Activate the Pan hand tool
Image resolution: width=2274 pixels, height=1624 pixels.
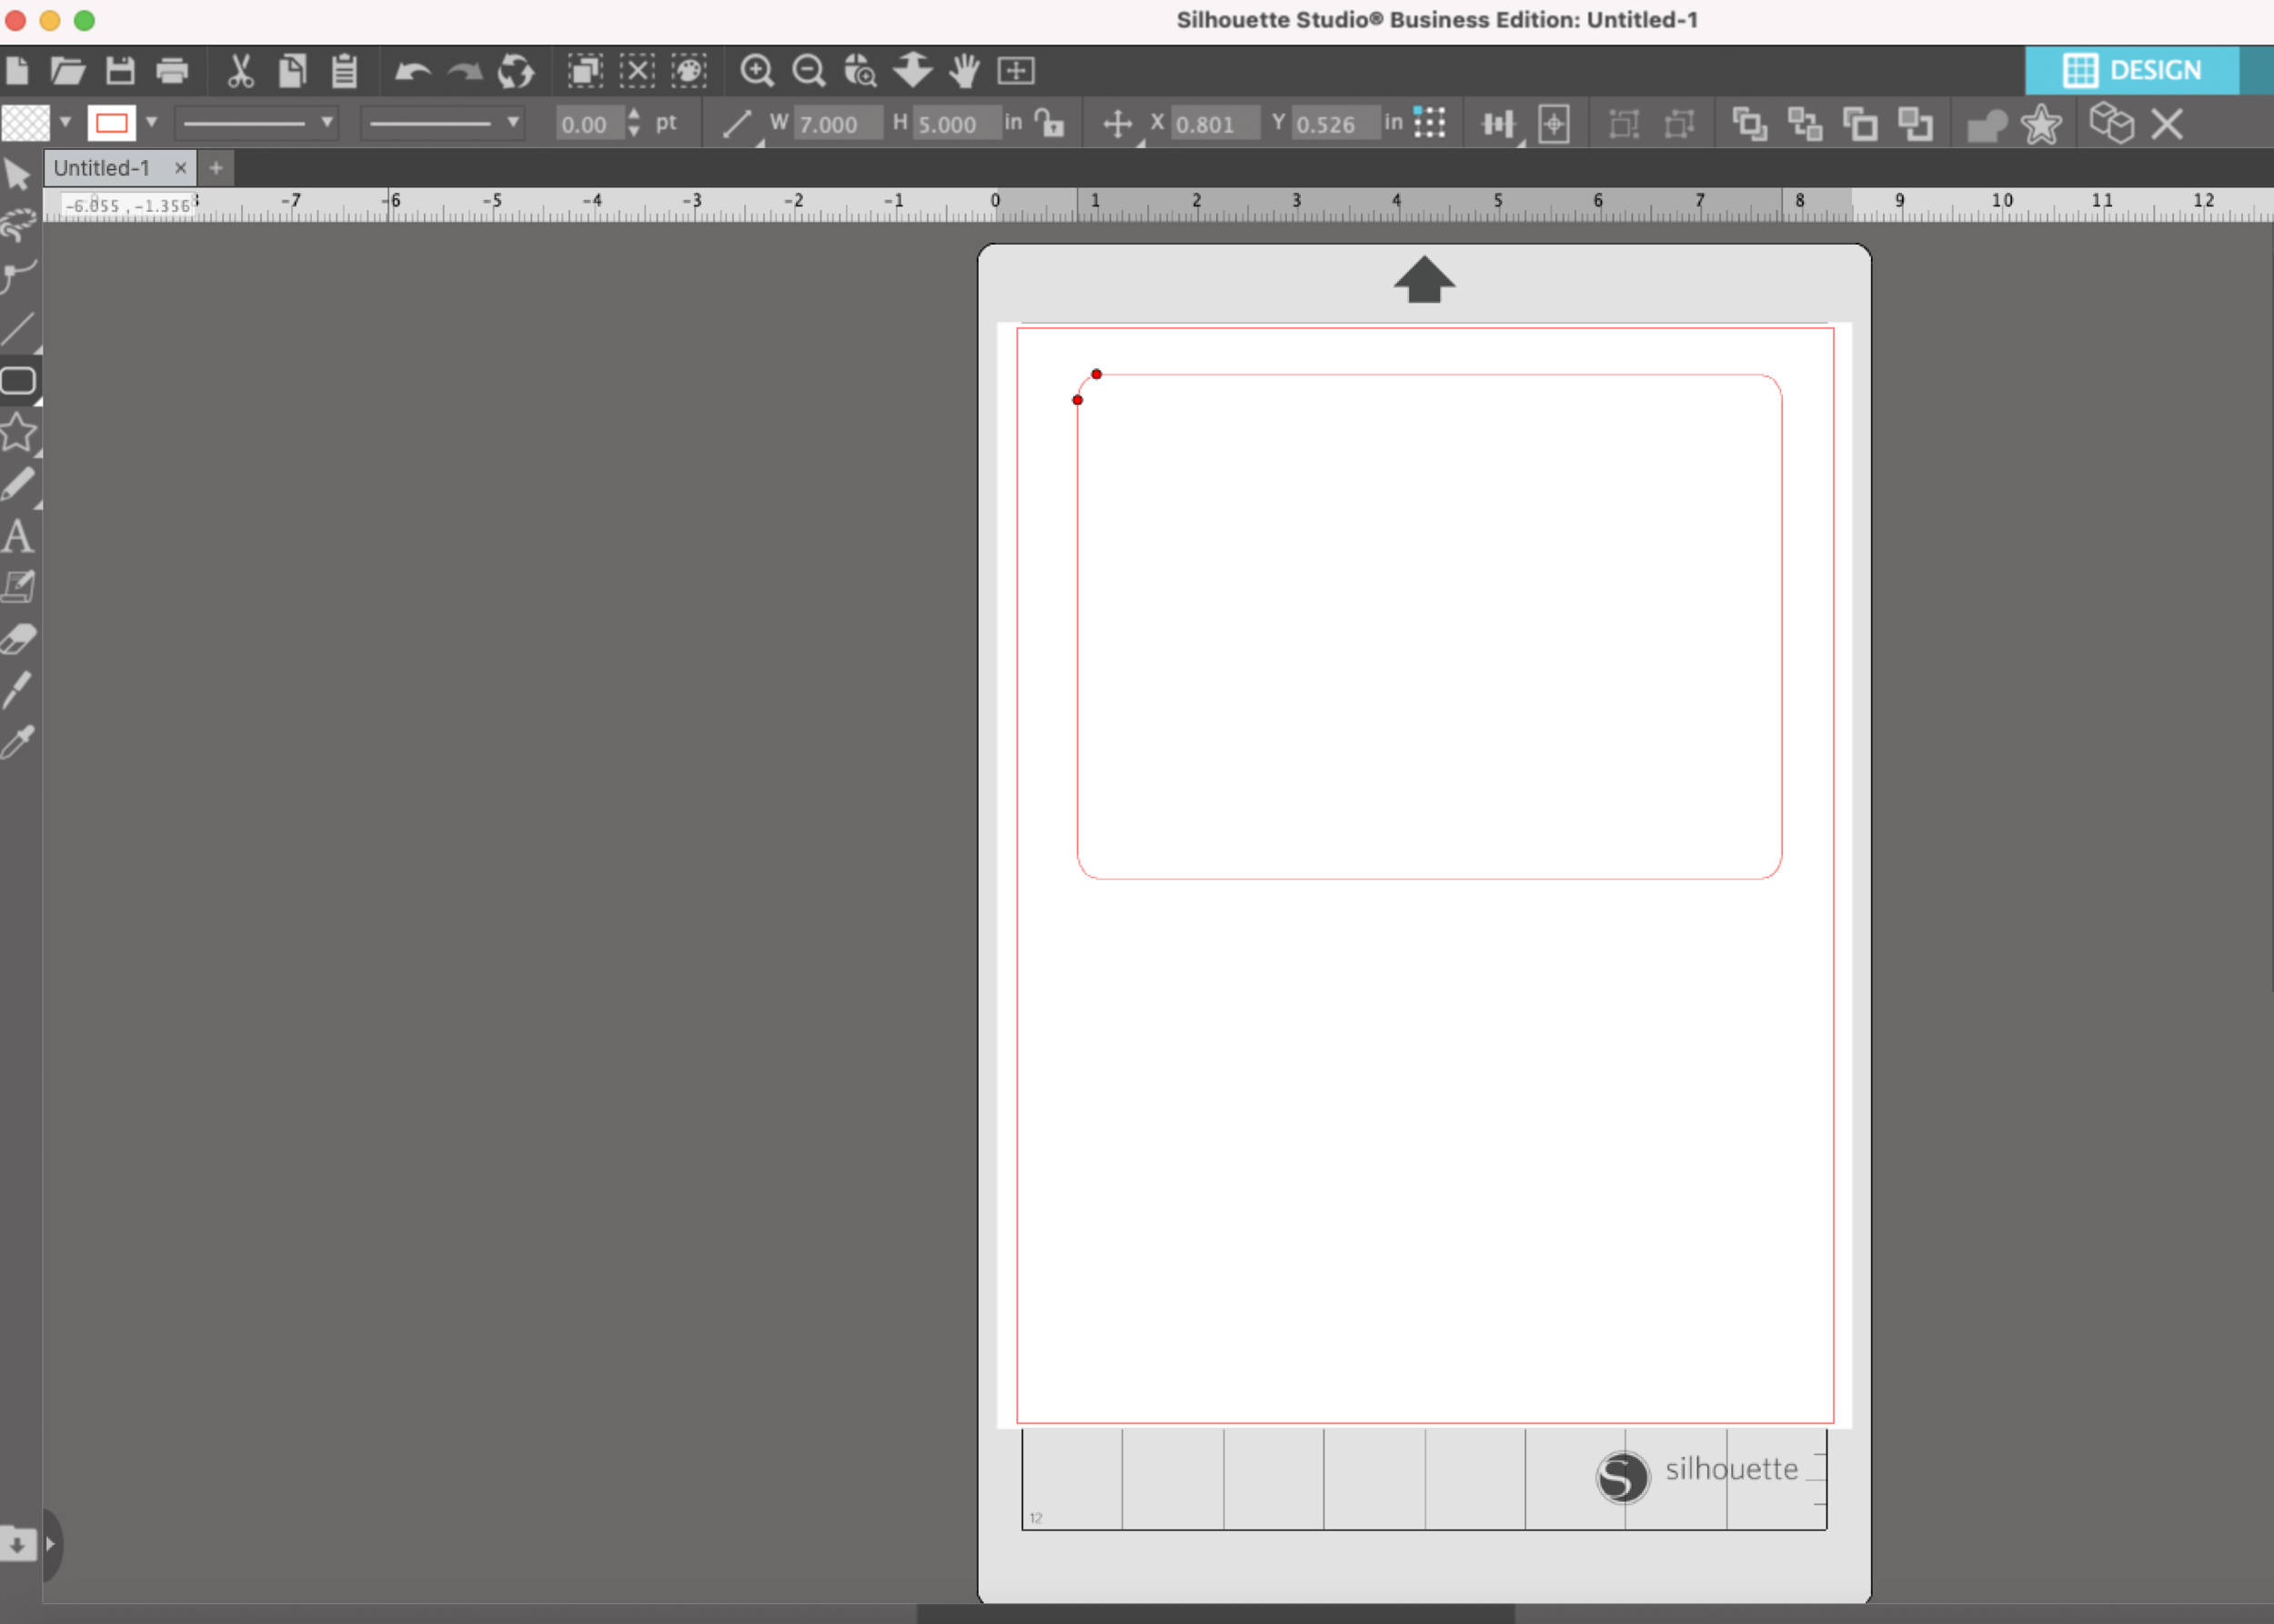[x=964, y=71]
